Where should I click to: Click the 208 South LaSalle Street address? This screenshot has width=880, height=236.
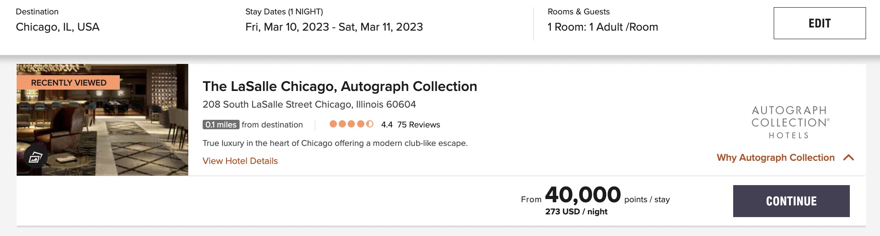[309, 104]
